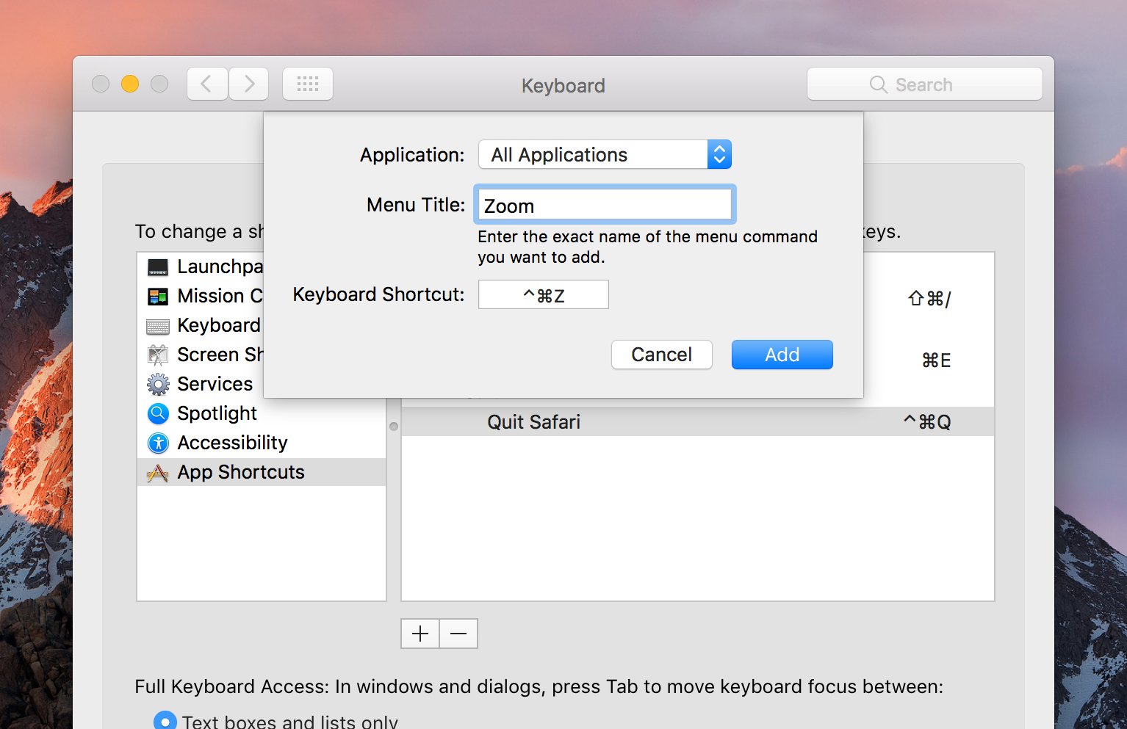
Task: Click the Keyboard Shortcut field
Action: coord(542,294)
